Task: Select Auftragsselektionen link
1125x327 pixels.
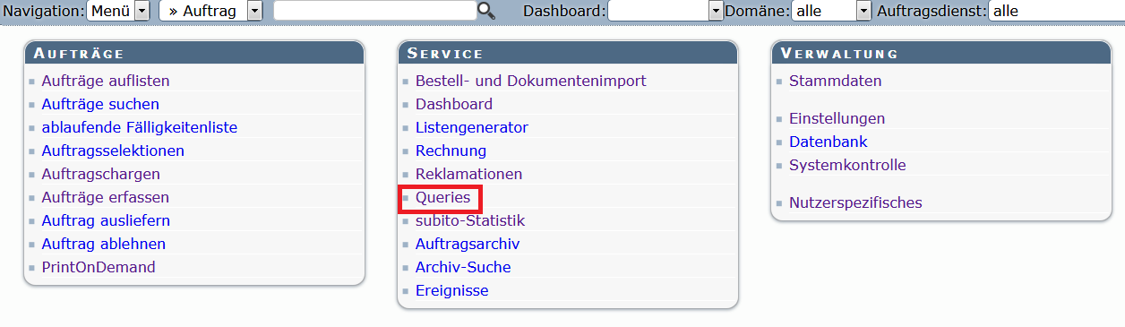Action: [113, 151]
